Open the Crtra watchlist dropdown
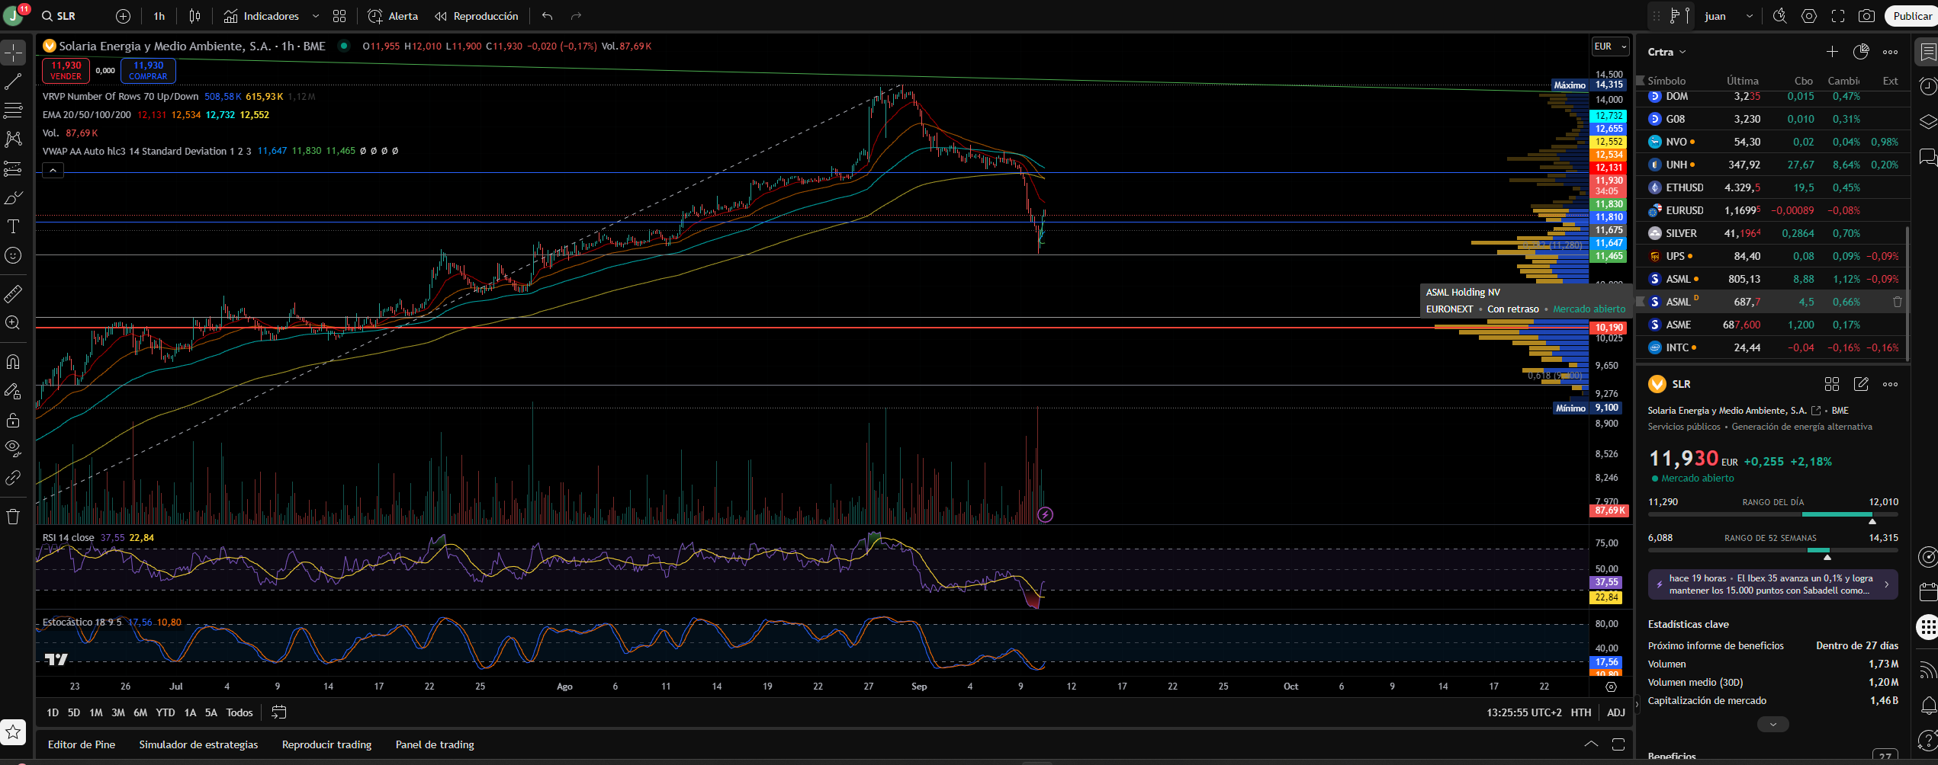The width and height of the screenshot is (1938, 765). [1666, 52]
